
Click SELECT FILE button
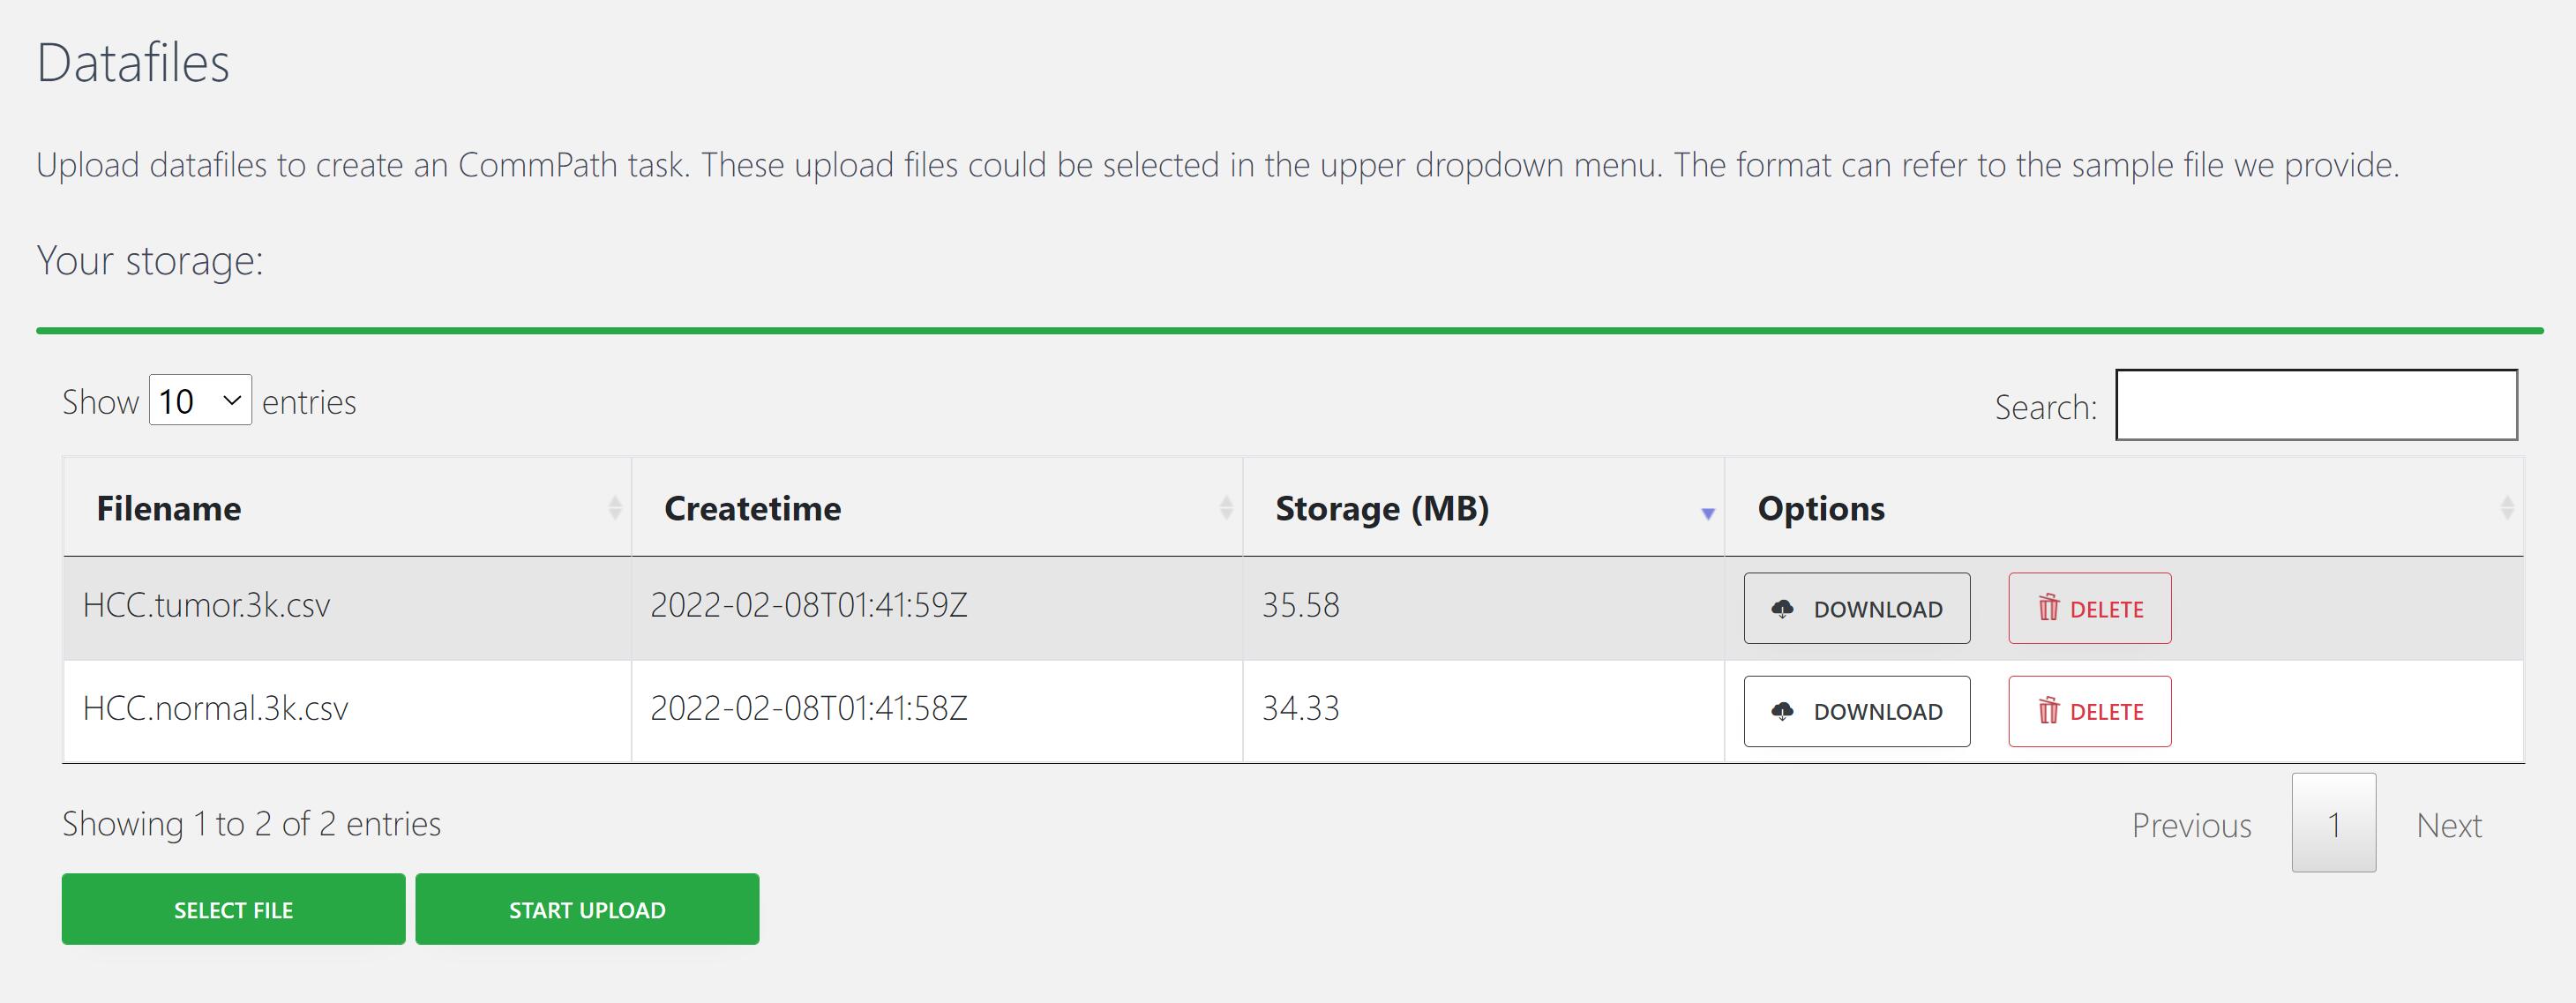point(234,909)
